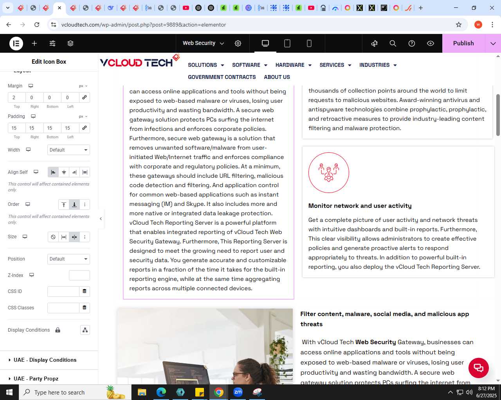The width and height of the screenshot is (501, 400).
Task: Open Microsoft Edge from taskbar
Action: (161, 392)
